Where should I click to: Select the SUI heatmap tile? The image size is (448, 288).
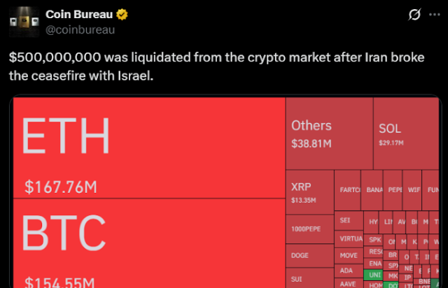point(310,278)
